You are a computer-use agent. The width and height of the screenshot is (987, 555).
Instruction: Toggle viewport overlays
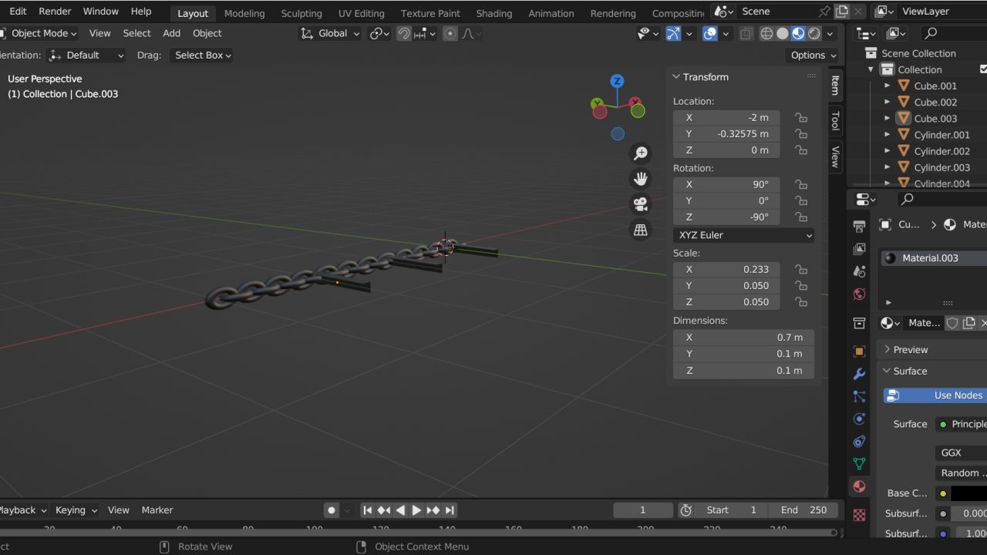tap(710, 33)
